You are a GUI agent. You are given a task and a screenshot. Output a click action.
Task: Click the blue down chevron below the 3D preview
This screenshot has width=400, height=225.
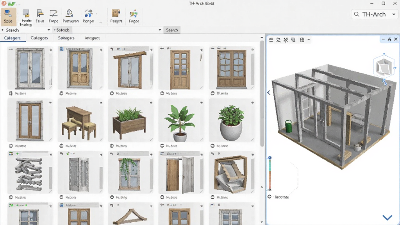point(387,217)
